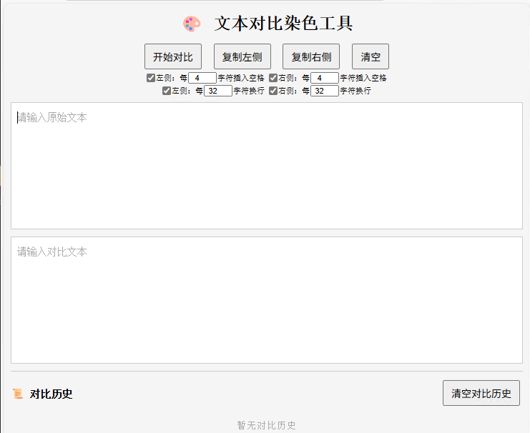Clear both texts with 清空 button
530x433 pixels.
pyautogui.click(x=370, y=56)
